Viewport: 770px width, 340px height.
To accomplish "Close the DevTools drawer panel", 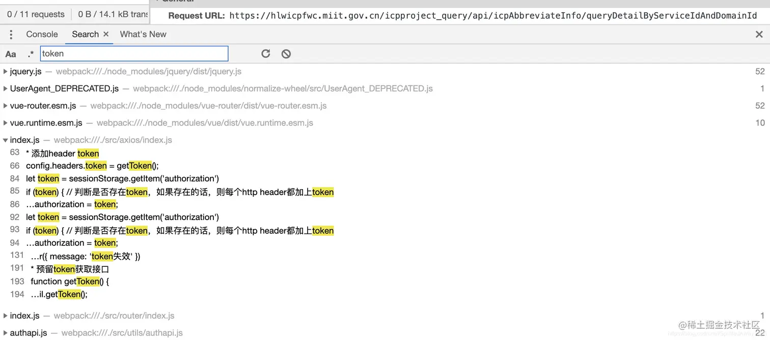I will 759,34.
